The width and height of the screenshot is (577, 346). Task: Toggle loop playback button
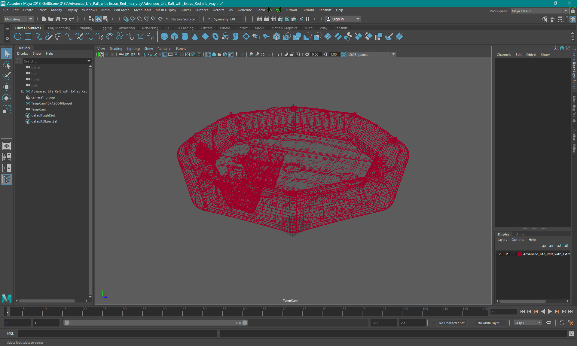point(549,323)
